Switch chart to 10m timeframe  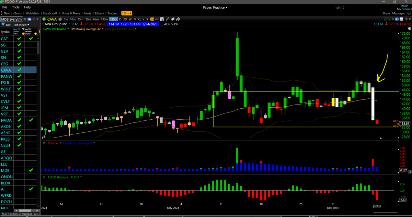coord(73,19)
